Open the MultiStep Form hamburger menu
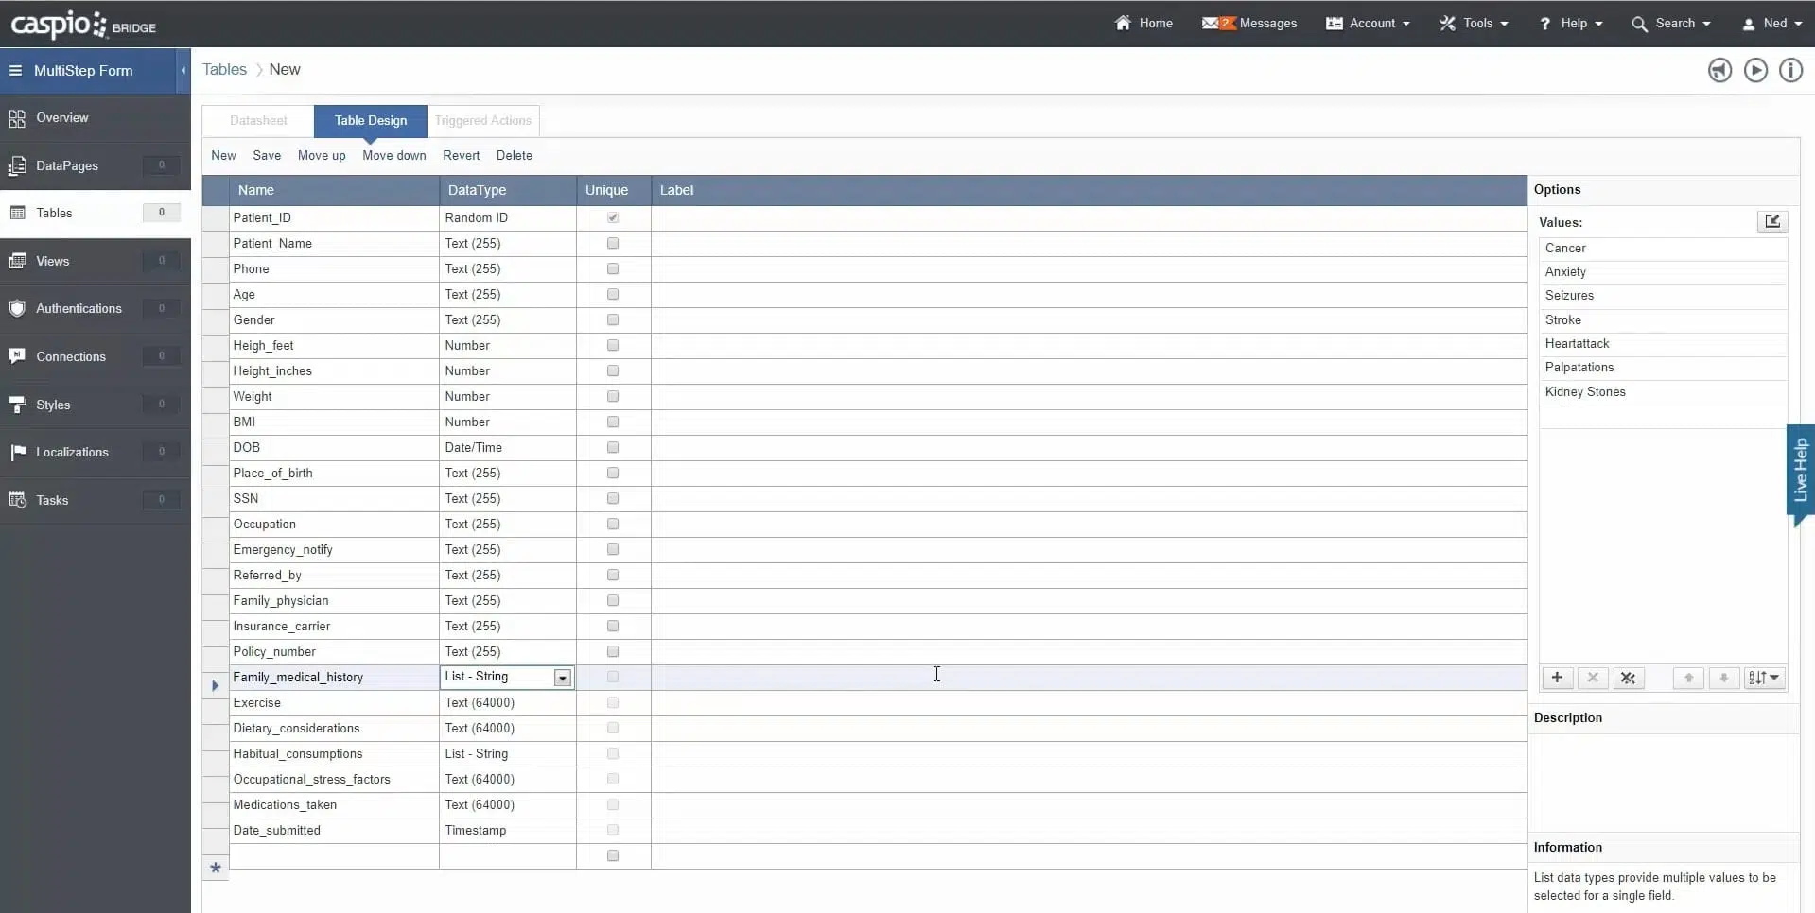Screen dimensions: 1815x913 15,71
